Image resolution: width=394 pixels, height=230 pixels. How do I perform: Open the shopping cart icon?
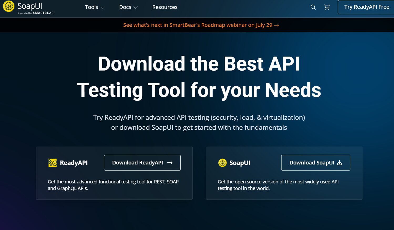coord(327,7)
